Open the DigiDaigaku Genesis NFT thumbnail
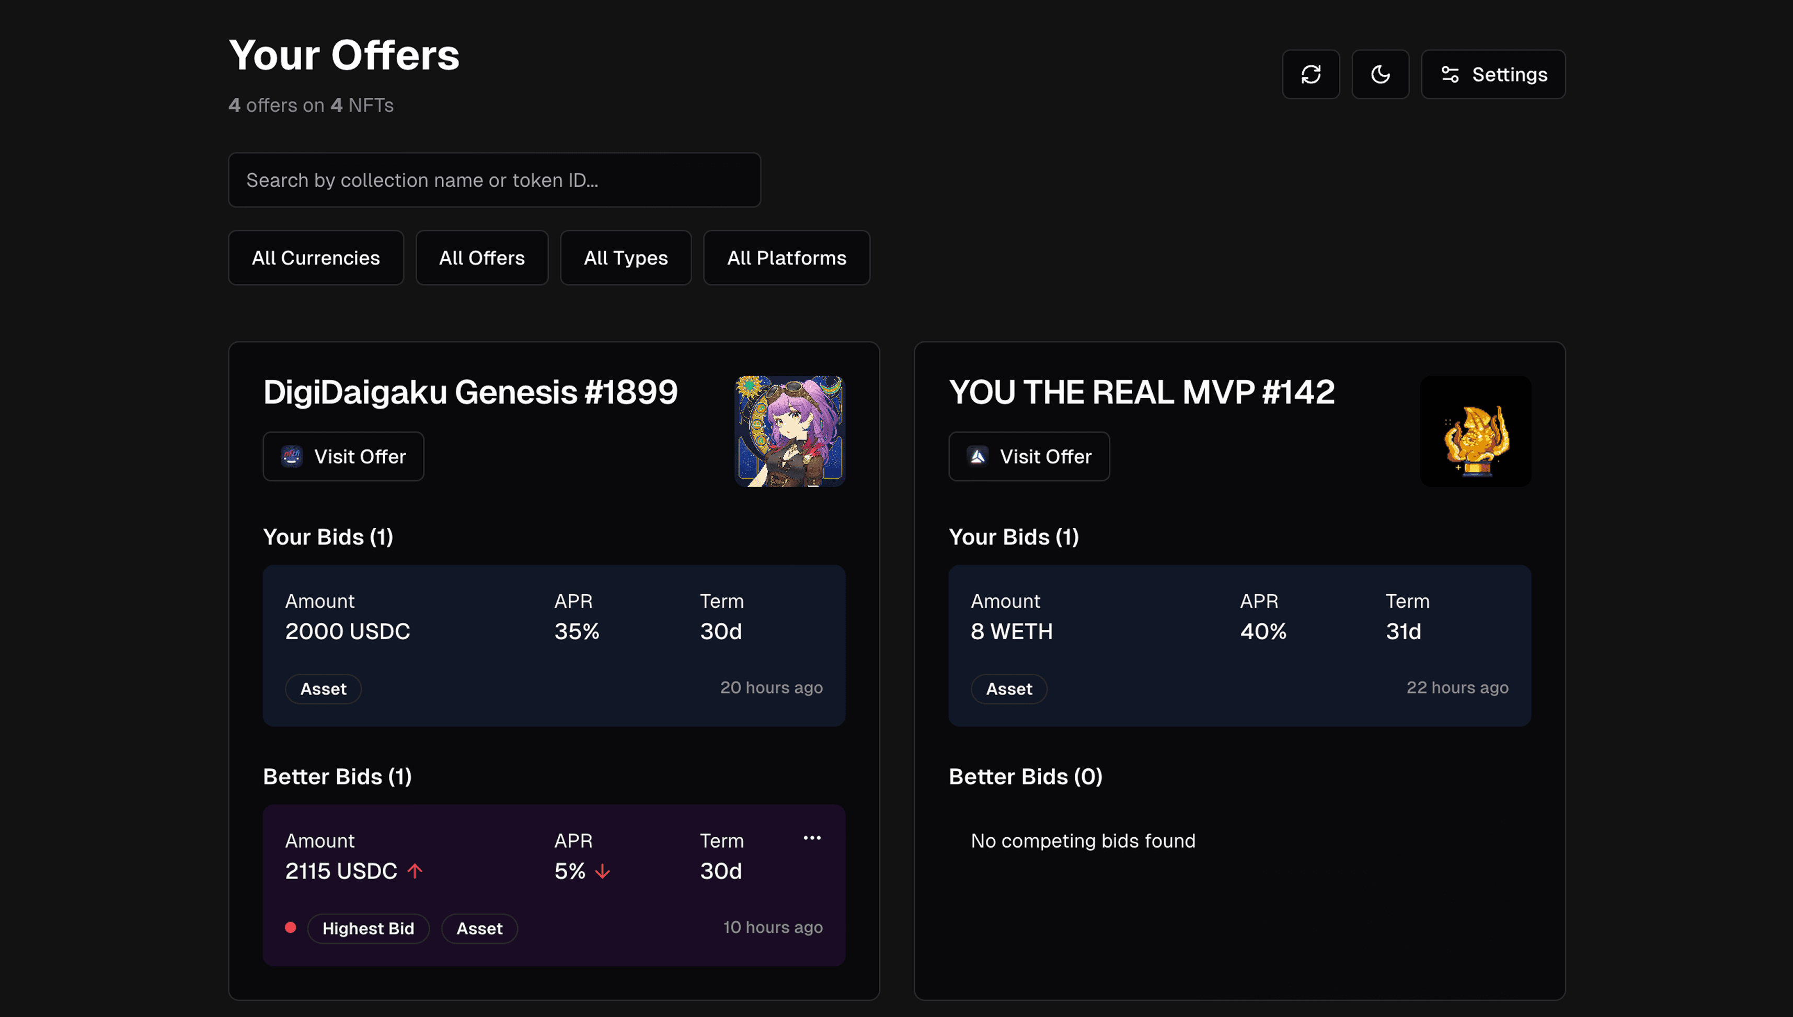 coord(789,431)
